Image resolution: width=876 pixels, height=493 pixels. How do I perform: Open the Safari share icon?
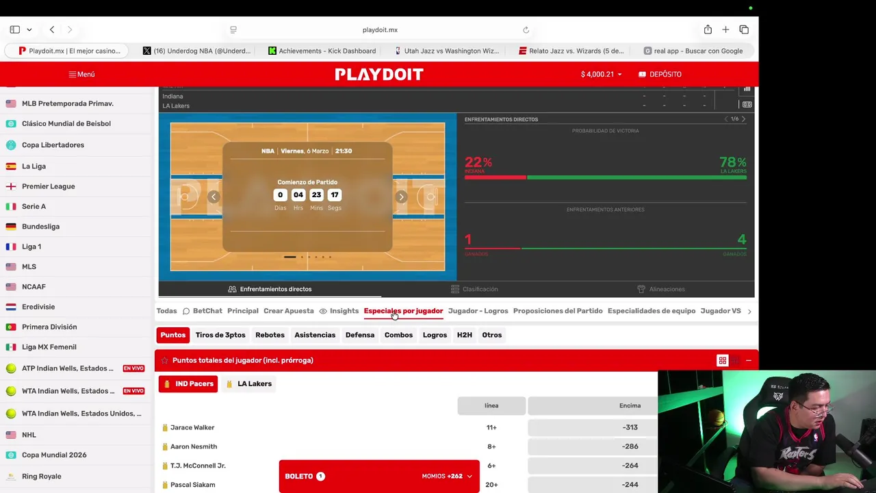tap(708, 29)
